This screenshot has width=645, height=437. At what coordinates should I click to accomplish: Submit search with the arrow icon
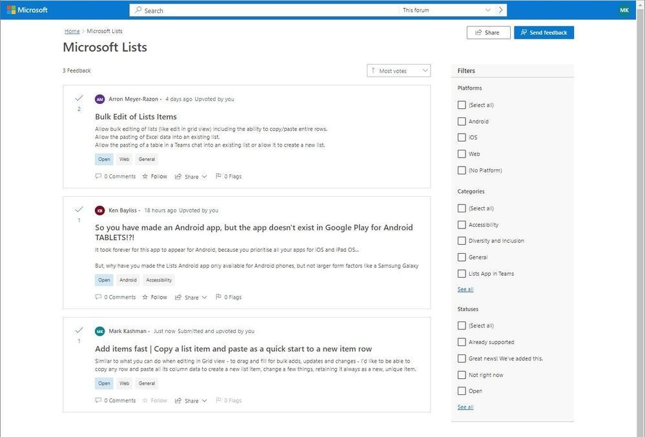[x=500, y=10]
